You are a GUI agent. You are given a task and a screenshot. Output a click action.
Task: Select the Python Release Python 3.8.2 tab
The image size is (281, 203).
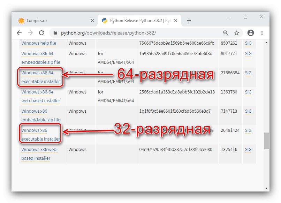139,21
